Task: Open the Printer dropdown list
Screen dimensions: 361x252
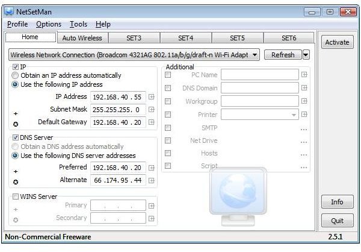Action: [260, 115]
